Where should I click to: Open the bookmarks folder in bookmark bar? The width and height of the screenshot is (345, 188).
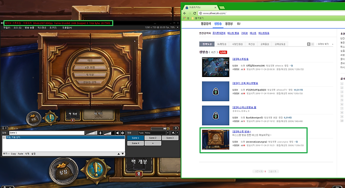tap(197, 18)
